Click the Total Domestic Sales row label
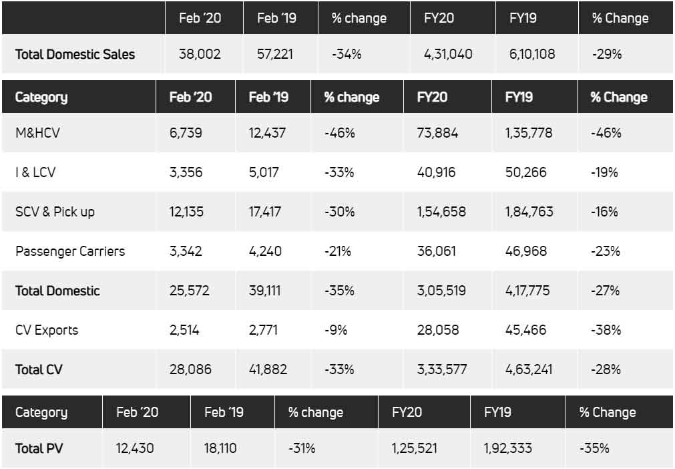This screenshot has height=469, width=675. coord(75,54)
